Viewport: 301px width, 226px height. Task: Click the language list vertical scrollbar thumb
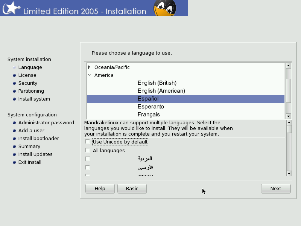[x=288, y=91]
